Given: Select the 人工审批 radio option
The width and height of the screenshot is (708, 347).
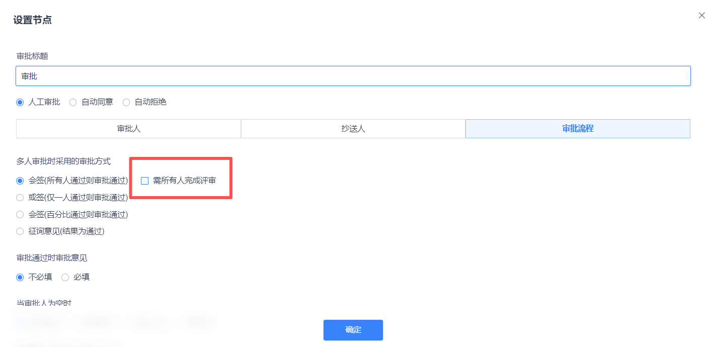Looking at the screenshot, I should click(20, 102).
